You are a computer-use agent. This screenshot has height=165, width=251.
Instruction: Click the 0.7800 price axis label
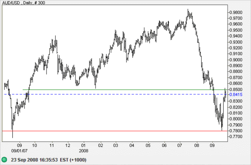236,131
